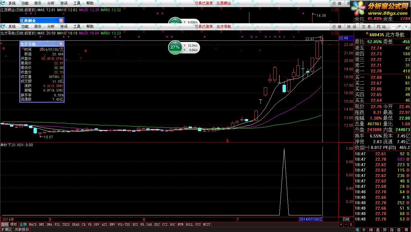Viewport: 411px width, 232px height.
Task: Select the EMV indicator
Action: [x=112, y=224]
